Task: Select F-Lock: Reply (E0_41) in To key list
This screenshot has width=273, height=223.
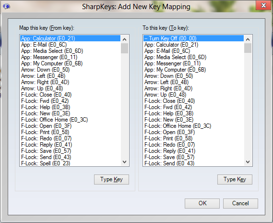Action: point(194,151)
